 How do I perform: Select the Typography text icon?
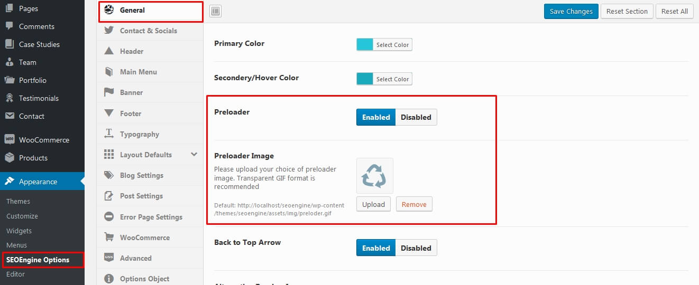109,134
